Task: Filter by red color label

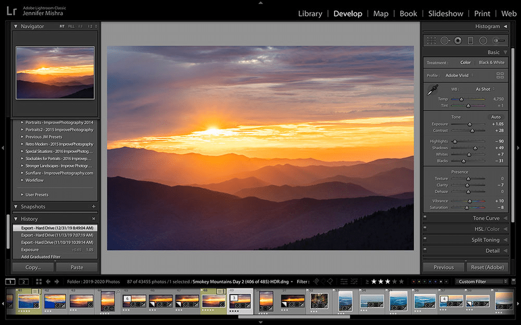Action: [413, 281]
